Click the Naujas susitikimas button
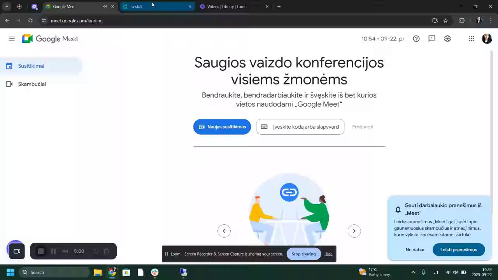498x280 pixels. pos(222,127)
